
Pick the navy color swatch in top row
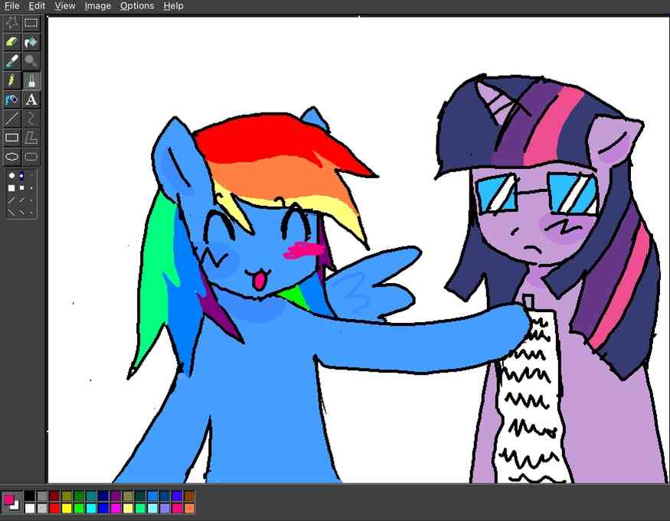tap(103, 496)
